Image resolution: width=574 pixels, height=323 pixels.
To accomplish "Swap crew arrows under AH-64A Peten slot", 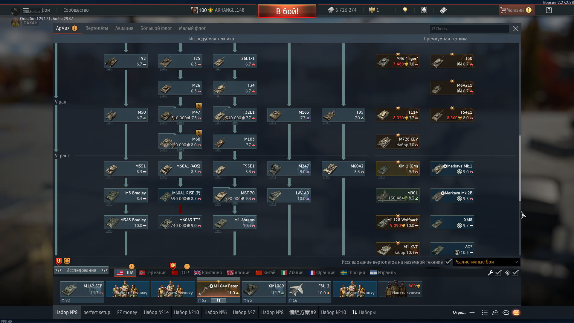I will click(x=219, y=300).
